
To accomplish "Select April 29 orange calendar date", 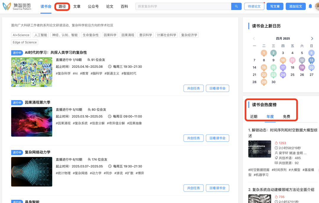I will point(264,82).
